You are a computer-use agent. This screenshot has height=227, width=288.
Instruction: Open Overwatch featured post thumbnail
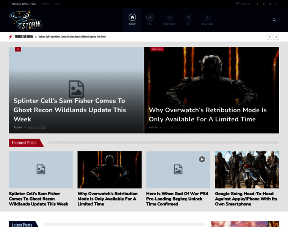(110, 169)
